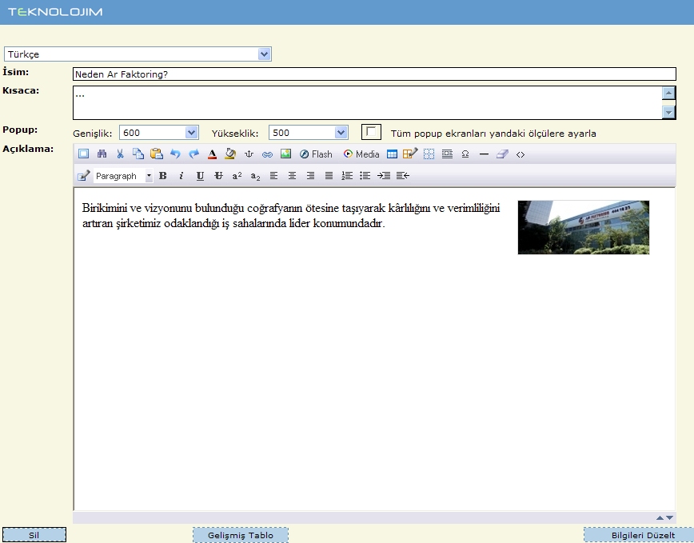Image resolution: width=694 pixels, height=543 pixels.
Task: Clear formatting with the eraser icon
Action: coord(502,154)
